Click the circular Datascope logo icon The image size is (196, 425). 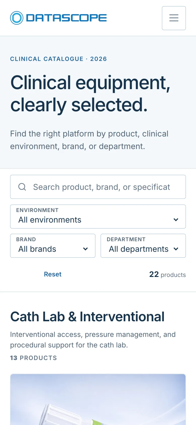pos(17,18)
